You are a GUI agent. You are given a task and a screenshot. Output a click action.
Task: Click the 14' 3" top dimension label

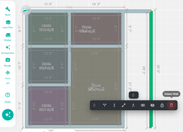(96, 4)
